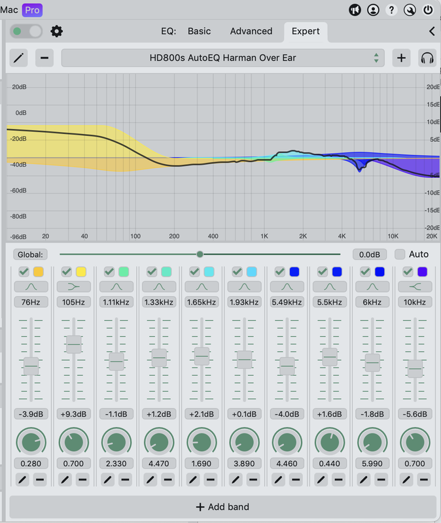This screenshot has width=441, height=523.
Task: Disable the 105Hz band checkbox
Action: click(67, 272)
